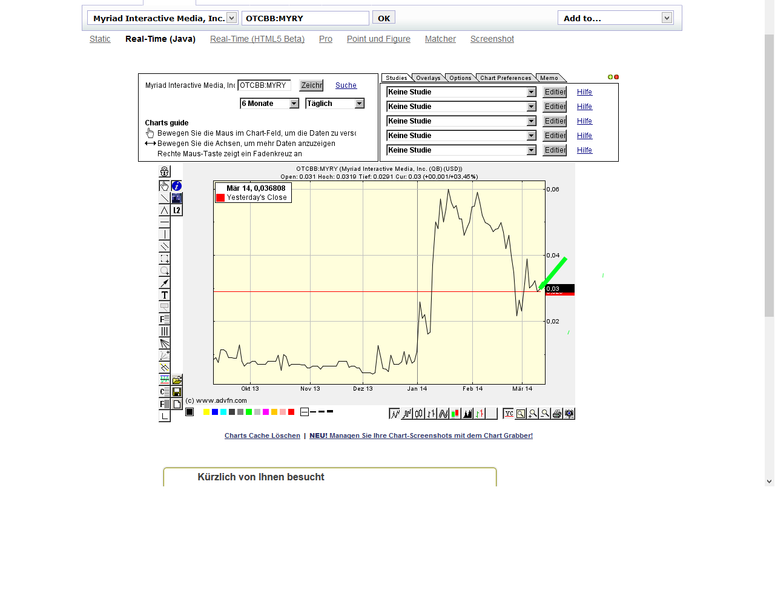Click the OK button beside the symbol field

pyautogui.click(x=384, y=18)
